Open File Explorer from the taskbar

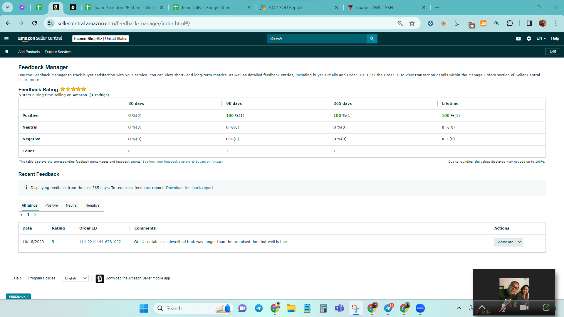[x=291, y=308]
